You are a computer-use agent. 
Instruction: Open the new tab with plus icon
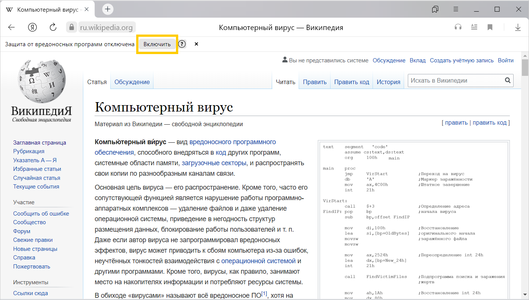point(108,9)
